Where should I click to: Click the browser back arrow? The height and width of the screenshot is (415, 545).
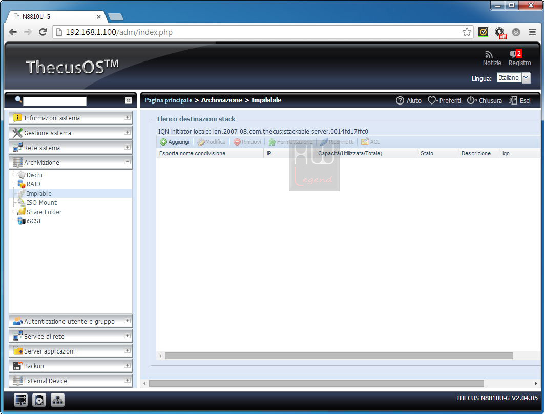(13, 32)
